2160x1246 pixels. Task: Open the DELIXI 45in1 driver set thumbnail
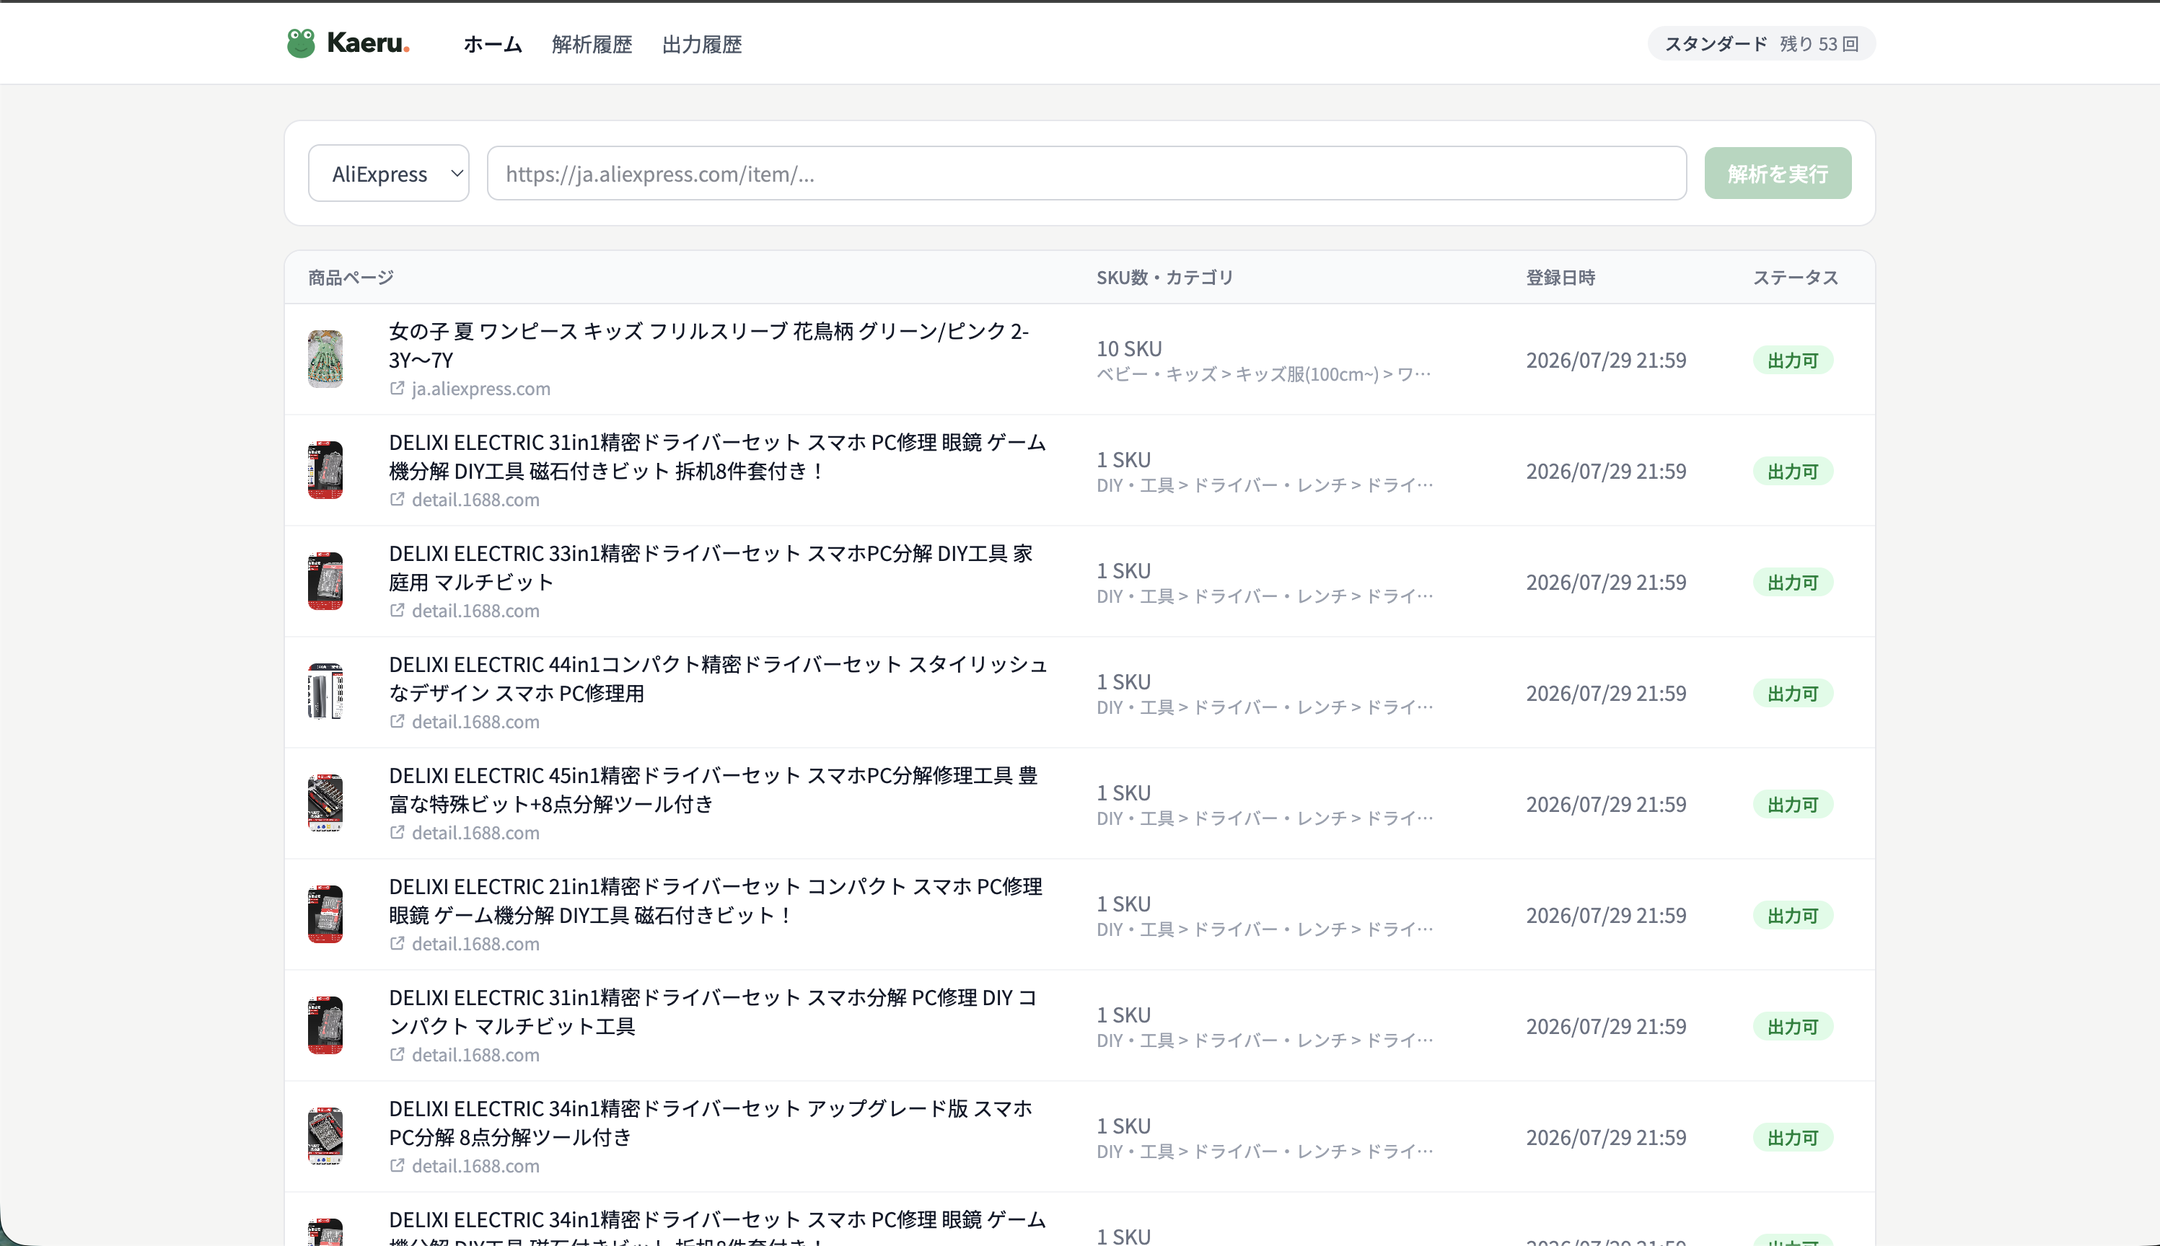(x=325, y=803)
